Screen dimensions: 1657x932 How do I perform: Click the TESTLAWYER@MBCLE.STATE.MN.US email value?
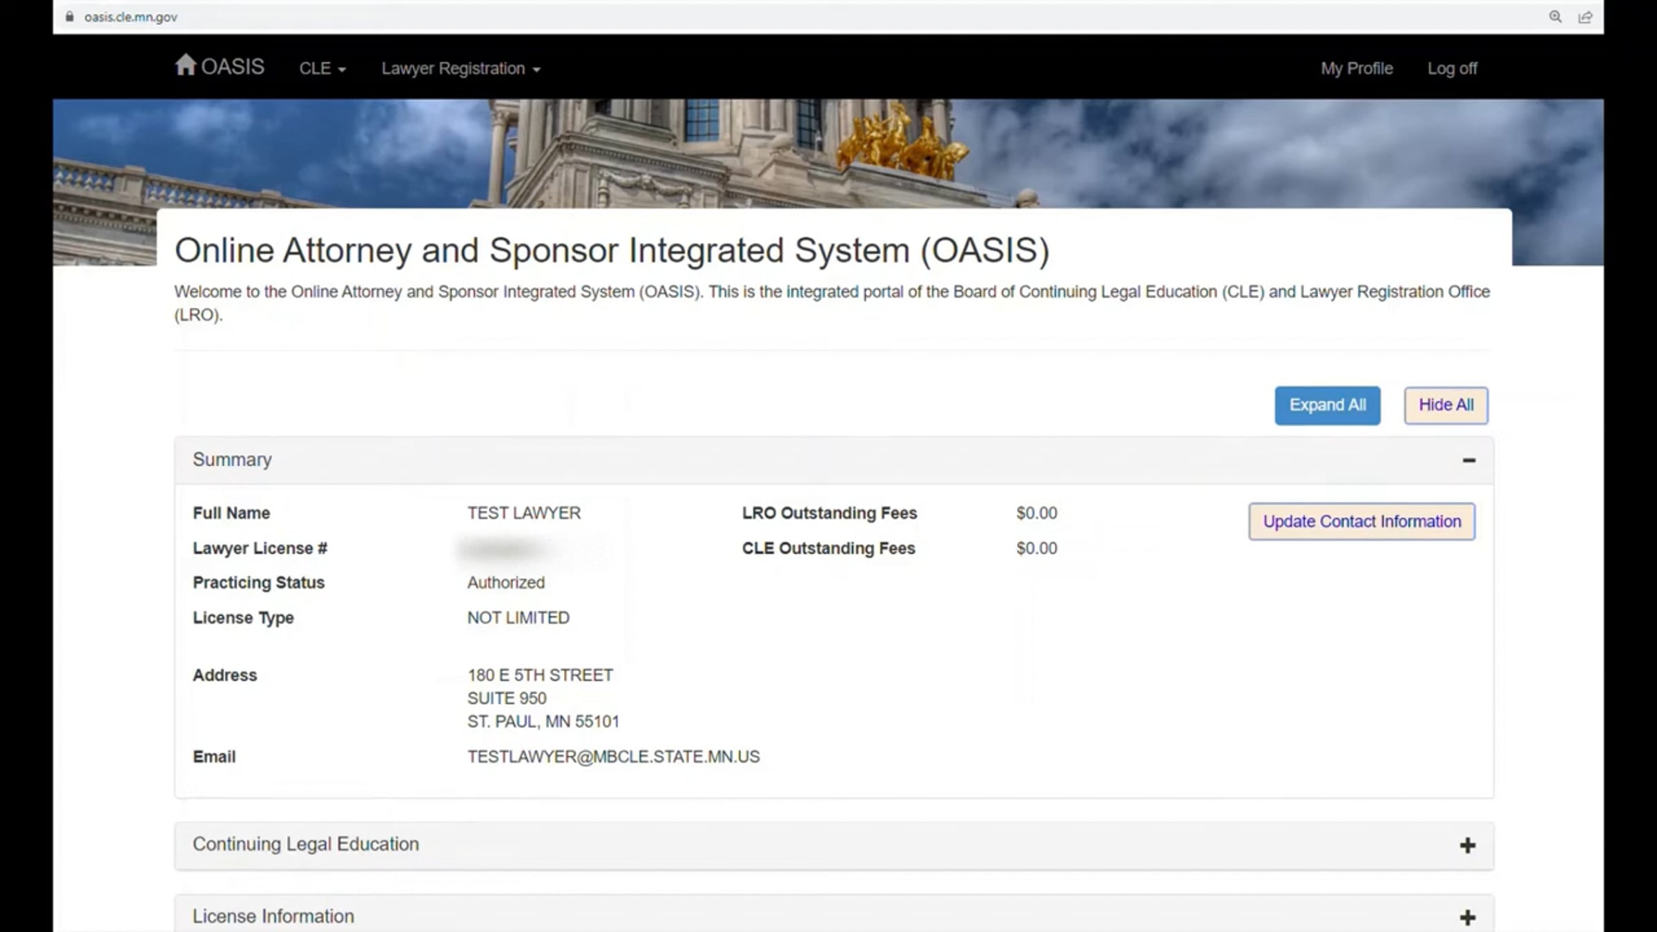[613, 757]
